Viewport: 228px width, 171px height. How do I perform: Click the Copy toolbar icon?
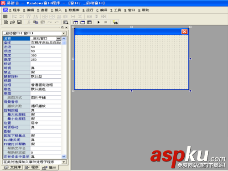pyautogui.click(x=36, y=22)
